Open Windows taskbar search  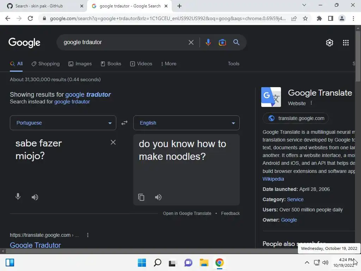[x=158, y=263]
